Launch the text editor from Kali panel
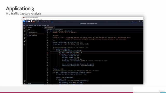The height and width of the screenshot is (93, 166). point(31,21)
